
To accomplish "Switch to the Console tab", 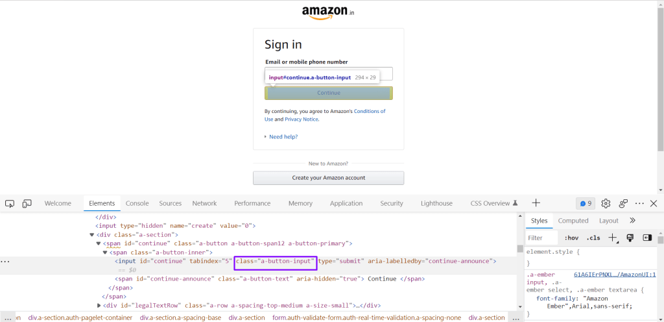I will pyautogui.click(x=137, y=203).
